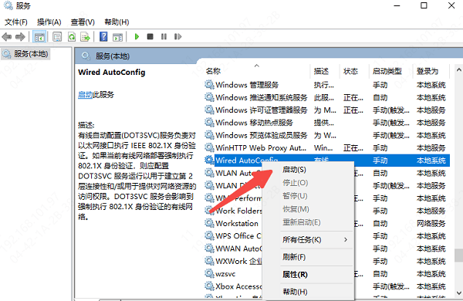
Task: Open the 查看(V) menu
Action: (x=83, y=22)
